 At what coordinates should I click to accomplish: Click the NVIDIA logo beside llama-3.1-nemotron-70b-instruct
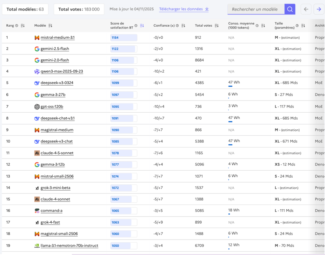pos(36,245)
